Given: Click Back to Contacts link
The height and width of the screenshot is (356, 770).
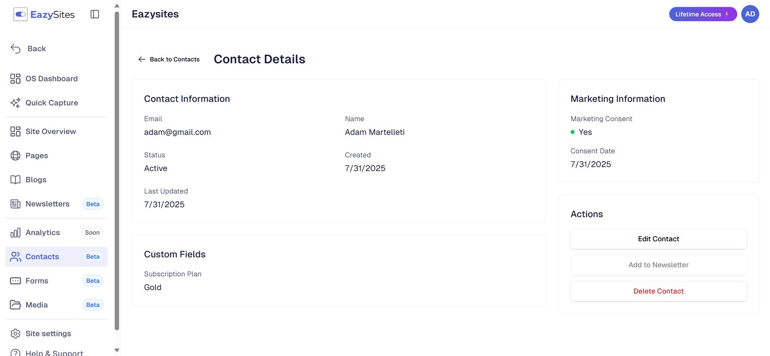Looking at the screenshot, I should (x=169, y=60).
